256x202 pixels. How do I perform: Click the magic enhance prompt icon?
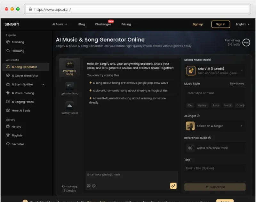pyautogui.click(x=173, y=186)
